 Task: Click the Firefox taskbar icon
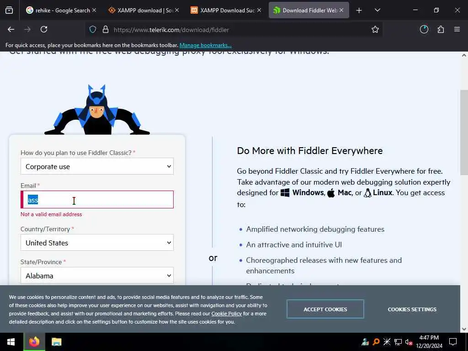click(34, 342)
